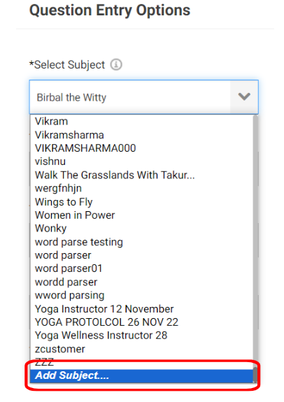This screenshot has height=402, width=284.
Task: Select Walk The Grasslands With Takur...
Action: tap(141, 175)
